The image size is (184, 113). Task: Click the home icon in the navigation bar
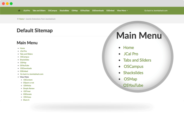[19, 10]
